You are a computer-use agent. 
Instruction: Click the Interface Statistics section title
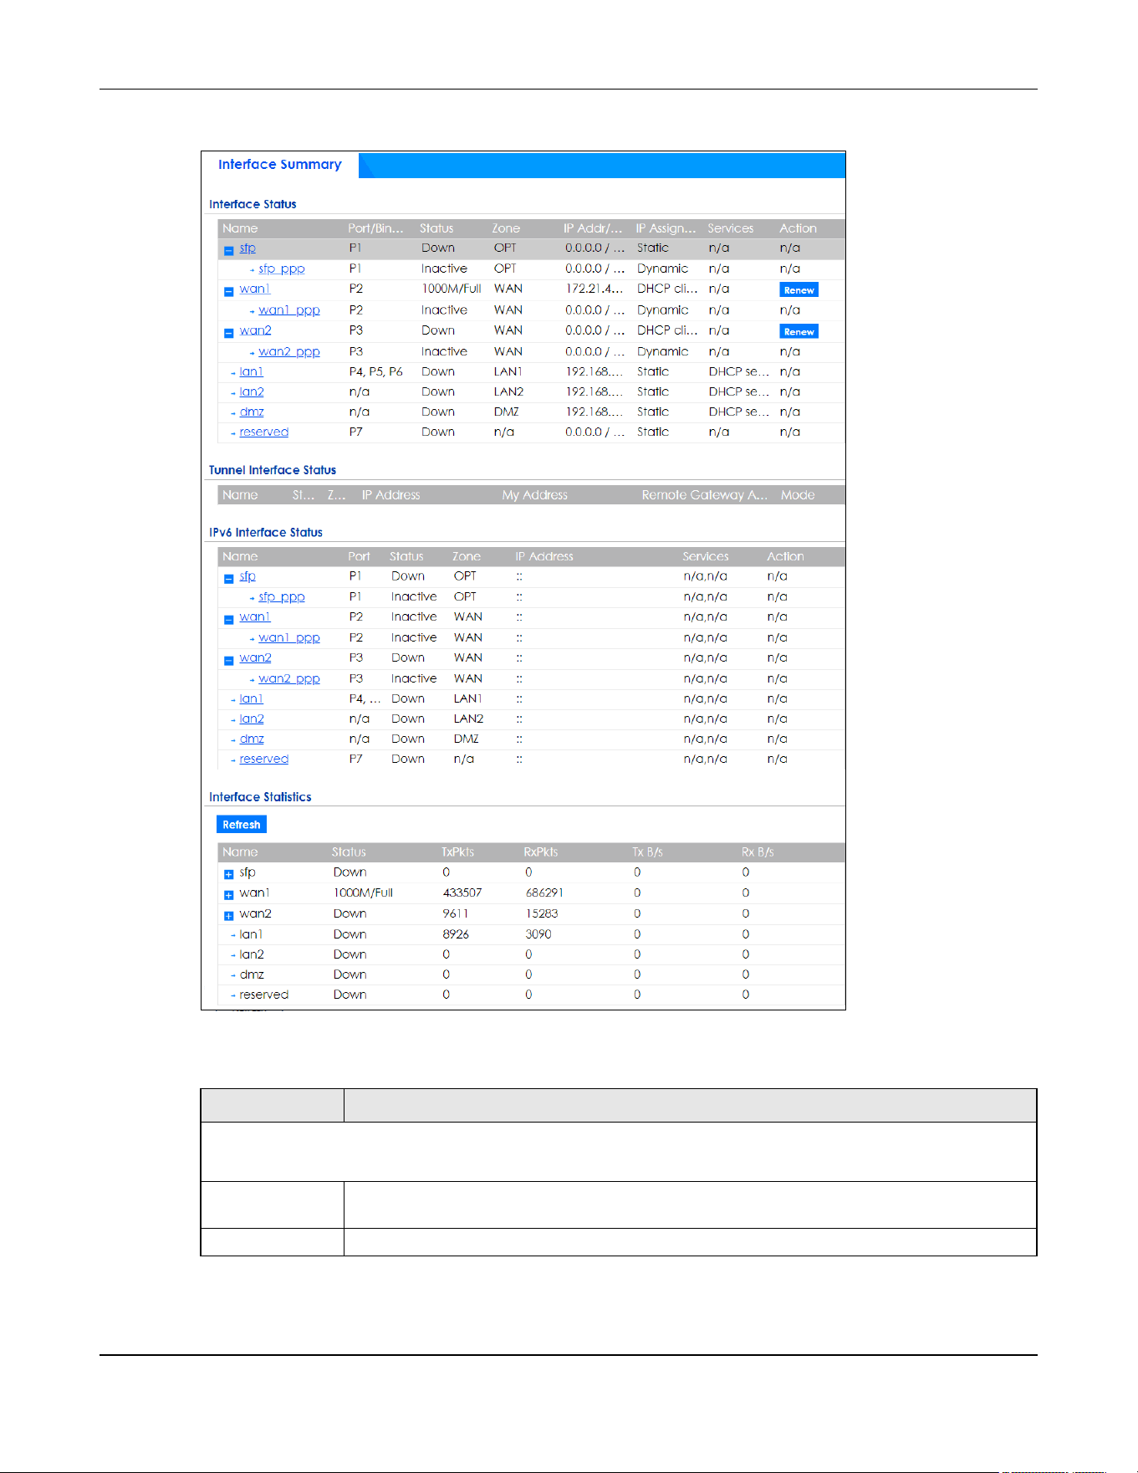pyautogui.click(x=260, y=797)
